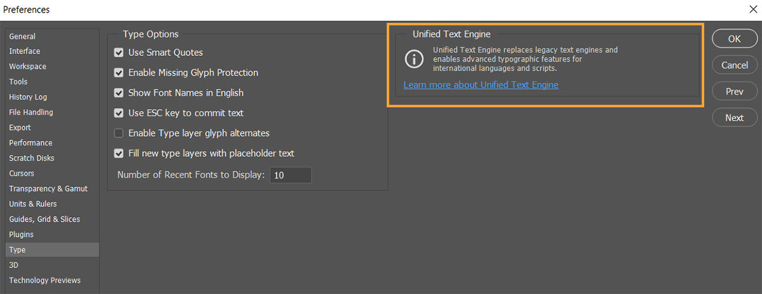762x294 pixels.
Task: Switch to Performance preferences
Action: (30, 143)
